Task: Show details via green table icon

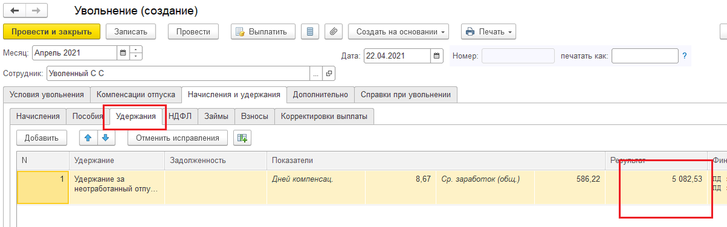Action: coord(242,138)
